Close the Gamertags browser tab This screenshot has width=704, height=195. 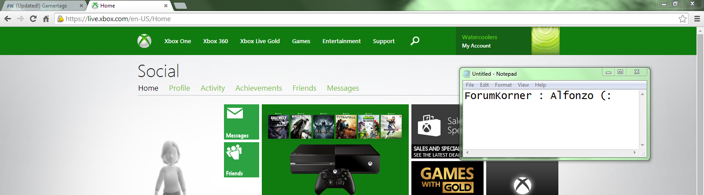tap(81, 6)
